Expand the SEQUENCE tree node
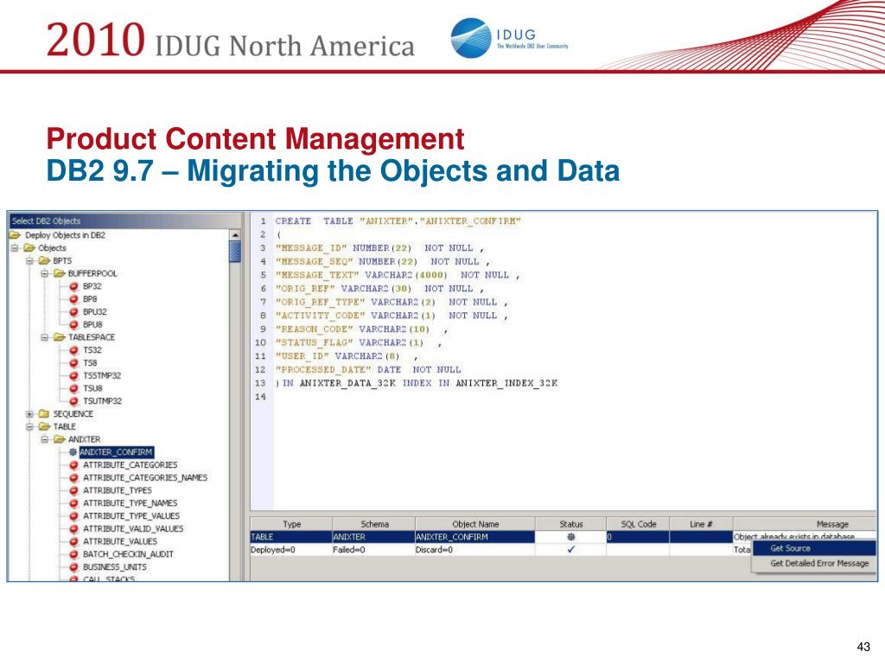 [29, 414]
